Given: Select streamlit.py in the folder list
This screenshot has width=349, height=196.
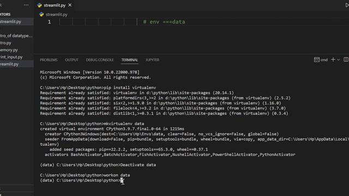Looking at the screenshot, I should 17,64.
